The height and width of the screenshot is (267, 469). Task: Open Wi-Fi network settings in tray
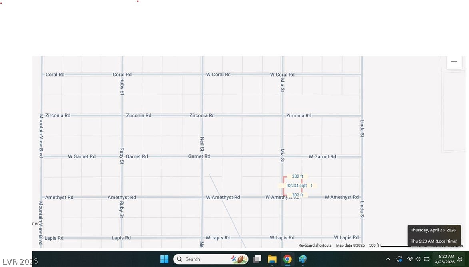pyautogui.click(x=410, y=259)
